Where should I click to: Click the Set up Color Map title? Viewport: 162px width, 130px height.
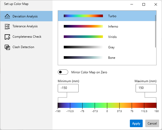point(16,4)
